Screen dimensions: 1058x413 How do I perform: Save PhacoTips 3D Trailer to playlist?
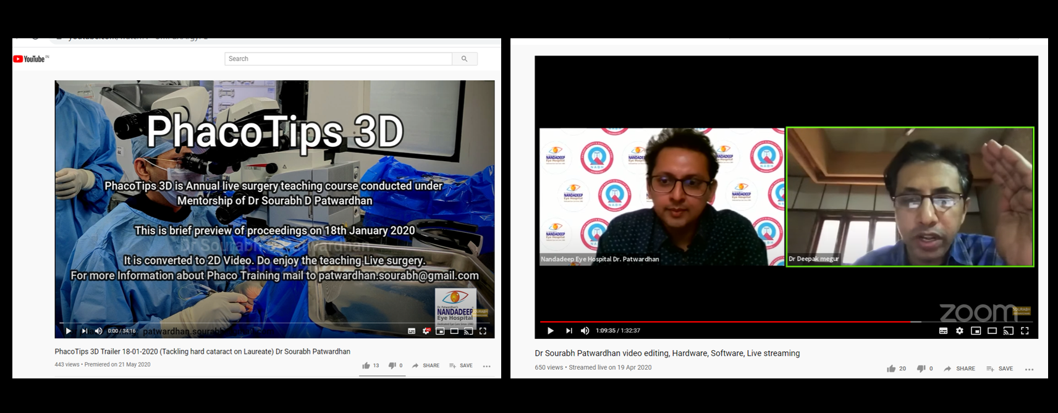tap(461, 365)
